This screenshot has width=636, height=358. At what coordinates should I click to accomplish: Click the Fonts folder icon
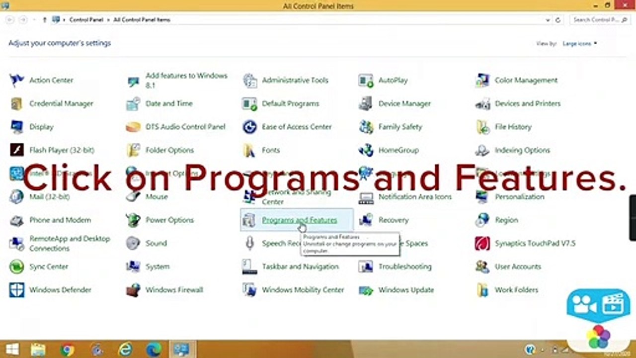pyautogui.click(x=249, y=150)
